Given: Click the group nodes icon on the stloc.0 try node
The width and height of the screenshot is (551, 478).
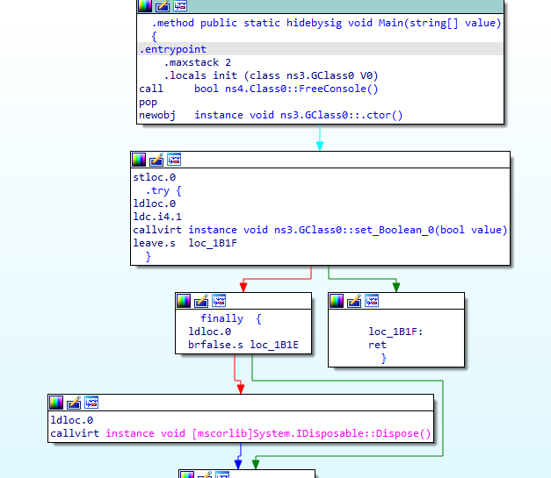Looking at the screenshot, I should click(x=174, y=160).
